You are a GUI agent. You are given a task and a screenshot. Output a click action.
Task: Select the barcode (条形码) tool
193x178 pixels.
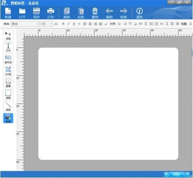click(x=8, y=59)
